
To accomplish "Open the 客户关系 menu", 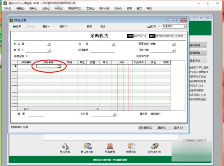I will (x=104, y=9).
